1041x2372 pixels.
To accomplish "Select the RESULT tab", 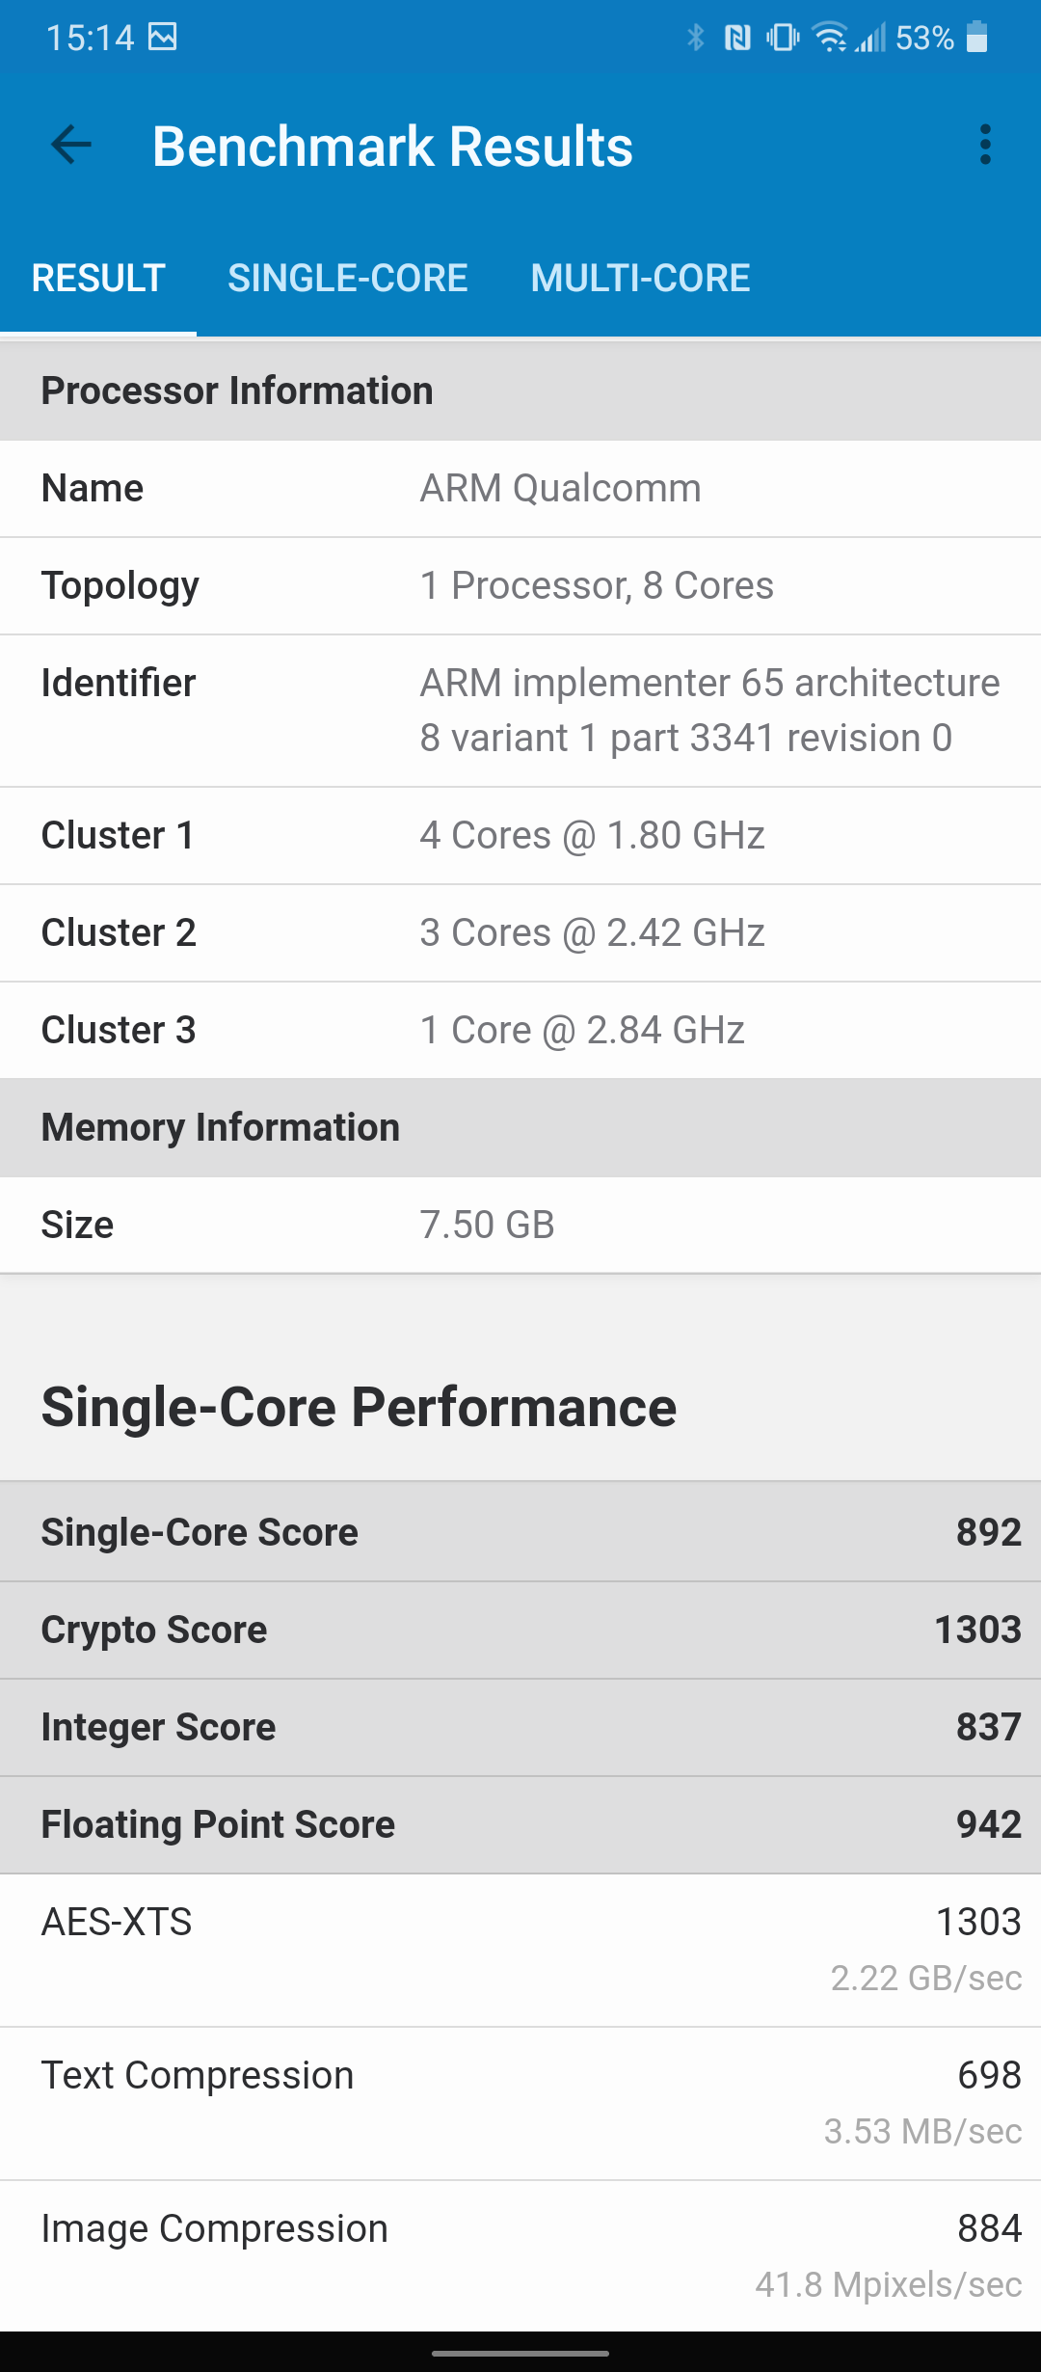I will [98, 279].
